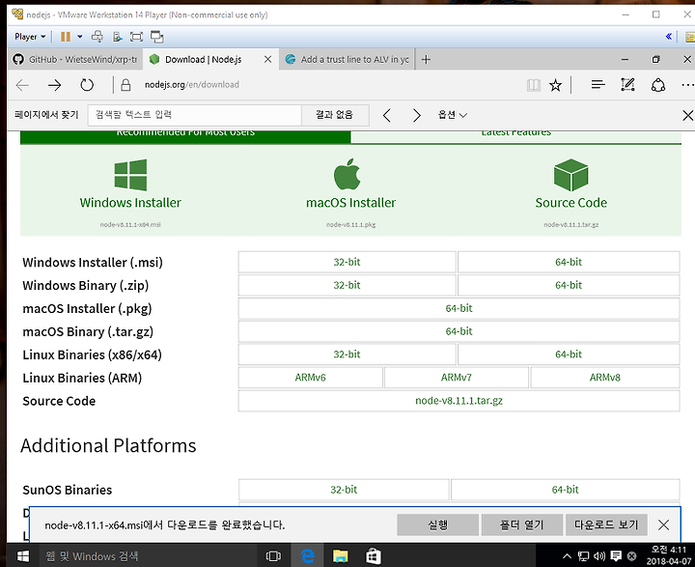Open the VMware Player menu
The width and height of the screenshot is (695, 567).
30,37
